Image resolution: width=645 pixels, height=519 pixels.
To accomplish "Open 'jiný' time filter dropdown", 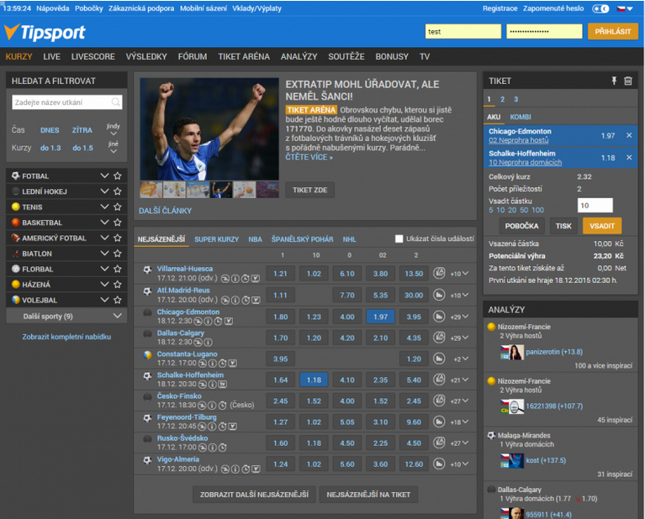I will coord(114,129).
